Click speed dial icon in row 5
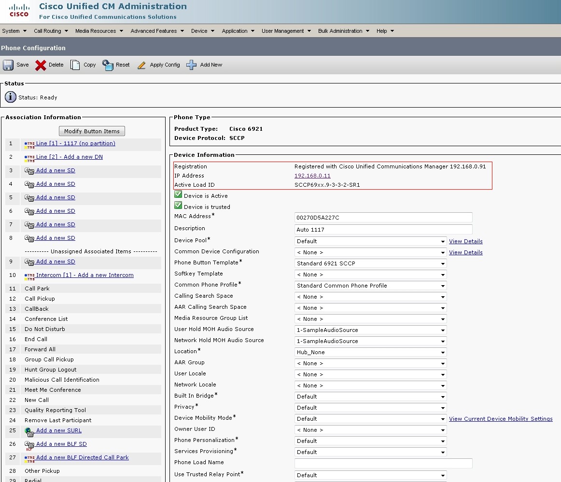This screenshot has width=561, height=482. [29, 198]
